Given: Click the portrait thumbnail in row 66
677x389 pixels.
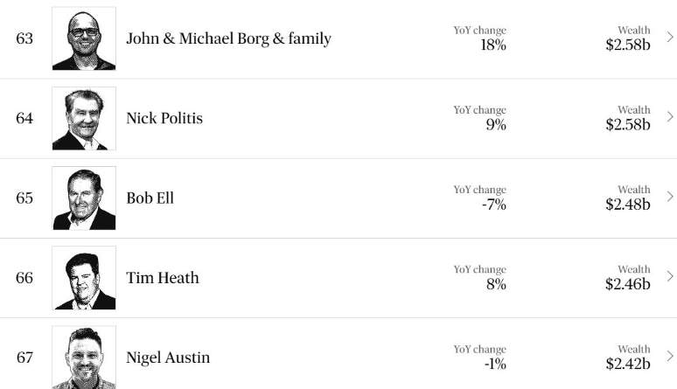Looking at the screenshot, I should (84, 278).
